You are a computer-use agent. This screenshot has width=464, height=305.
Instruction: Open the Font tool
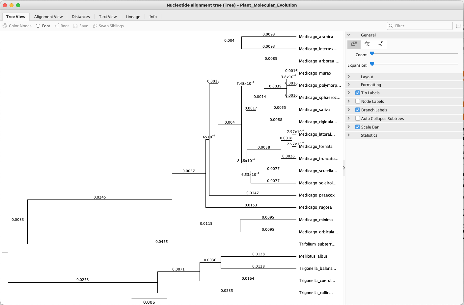tap(43, 26)
